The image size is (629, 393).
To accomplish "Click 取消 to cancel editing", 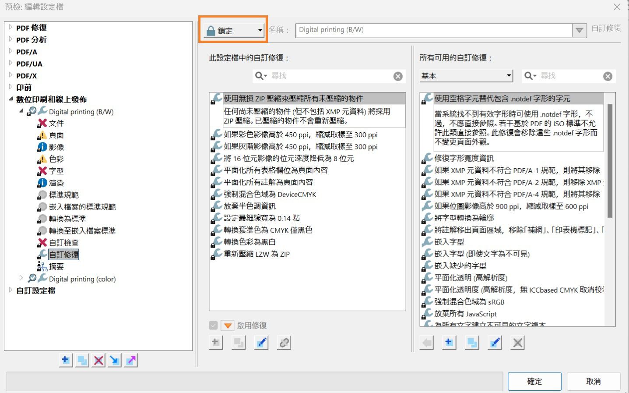I will pos(594,381).
